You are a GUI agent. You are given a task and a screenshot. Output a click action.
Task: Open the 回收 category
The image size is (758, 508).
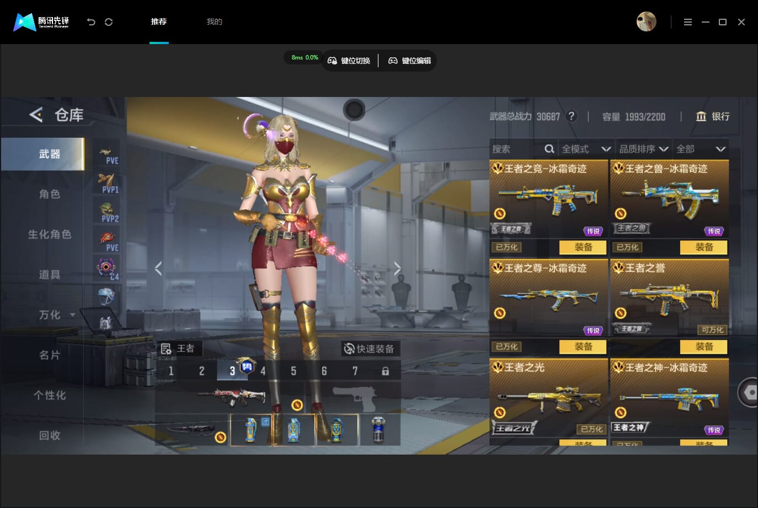[49, 435]
